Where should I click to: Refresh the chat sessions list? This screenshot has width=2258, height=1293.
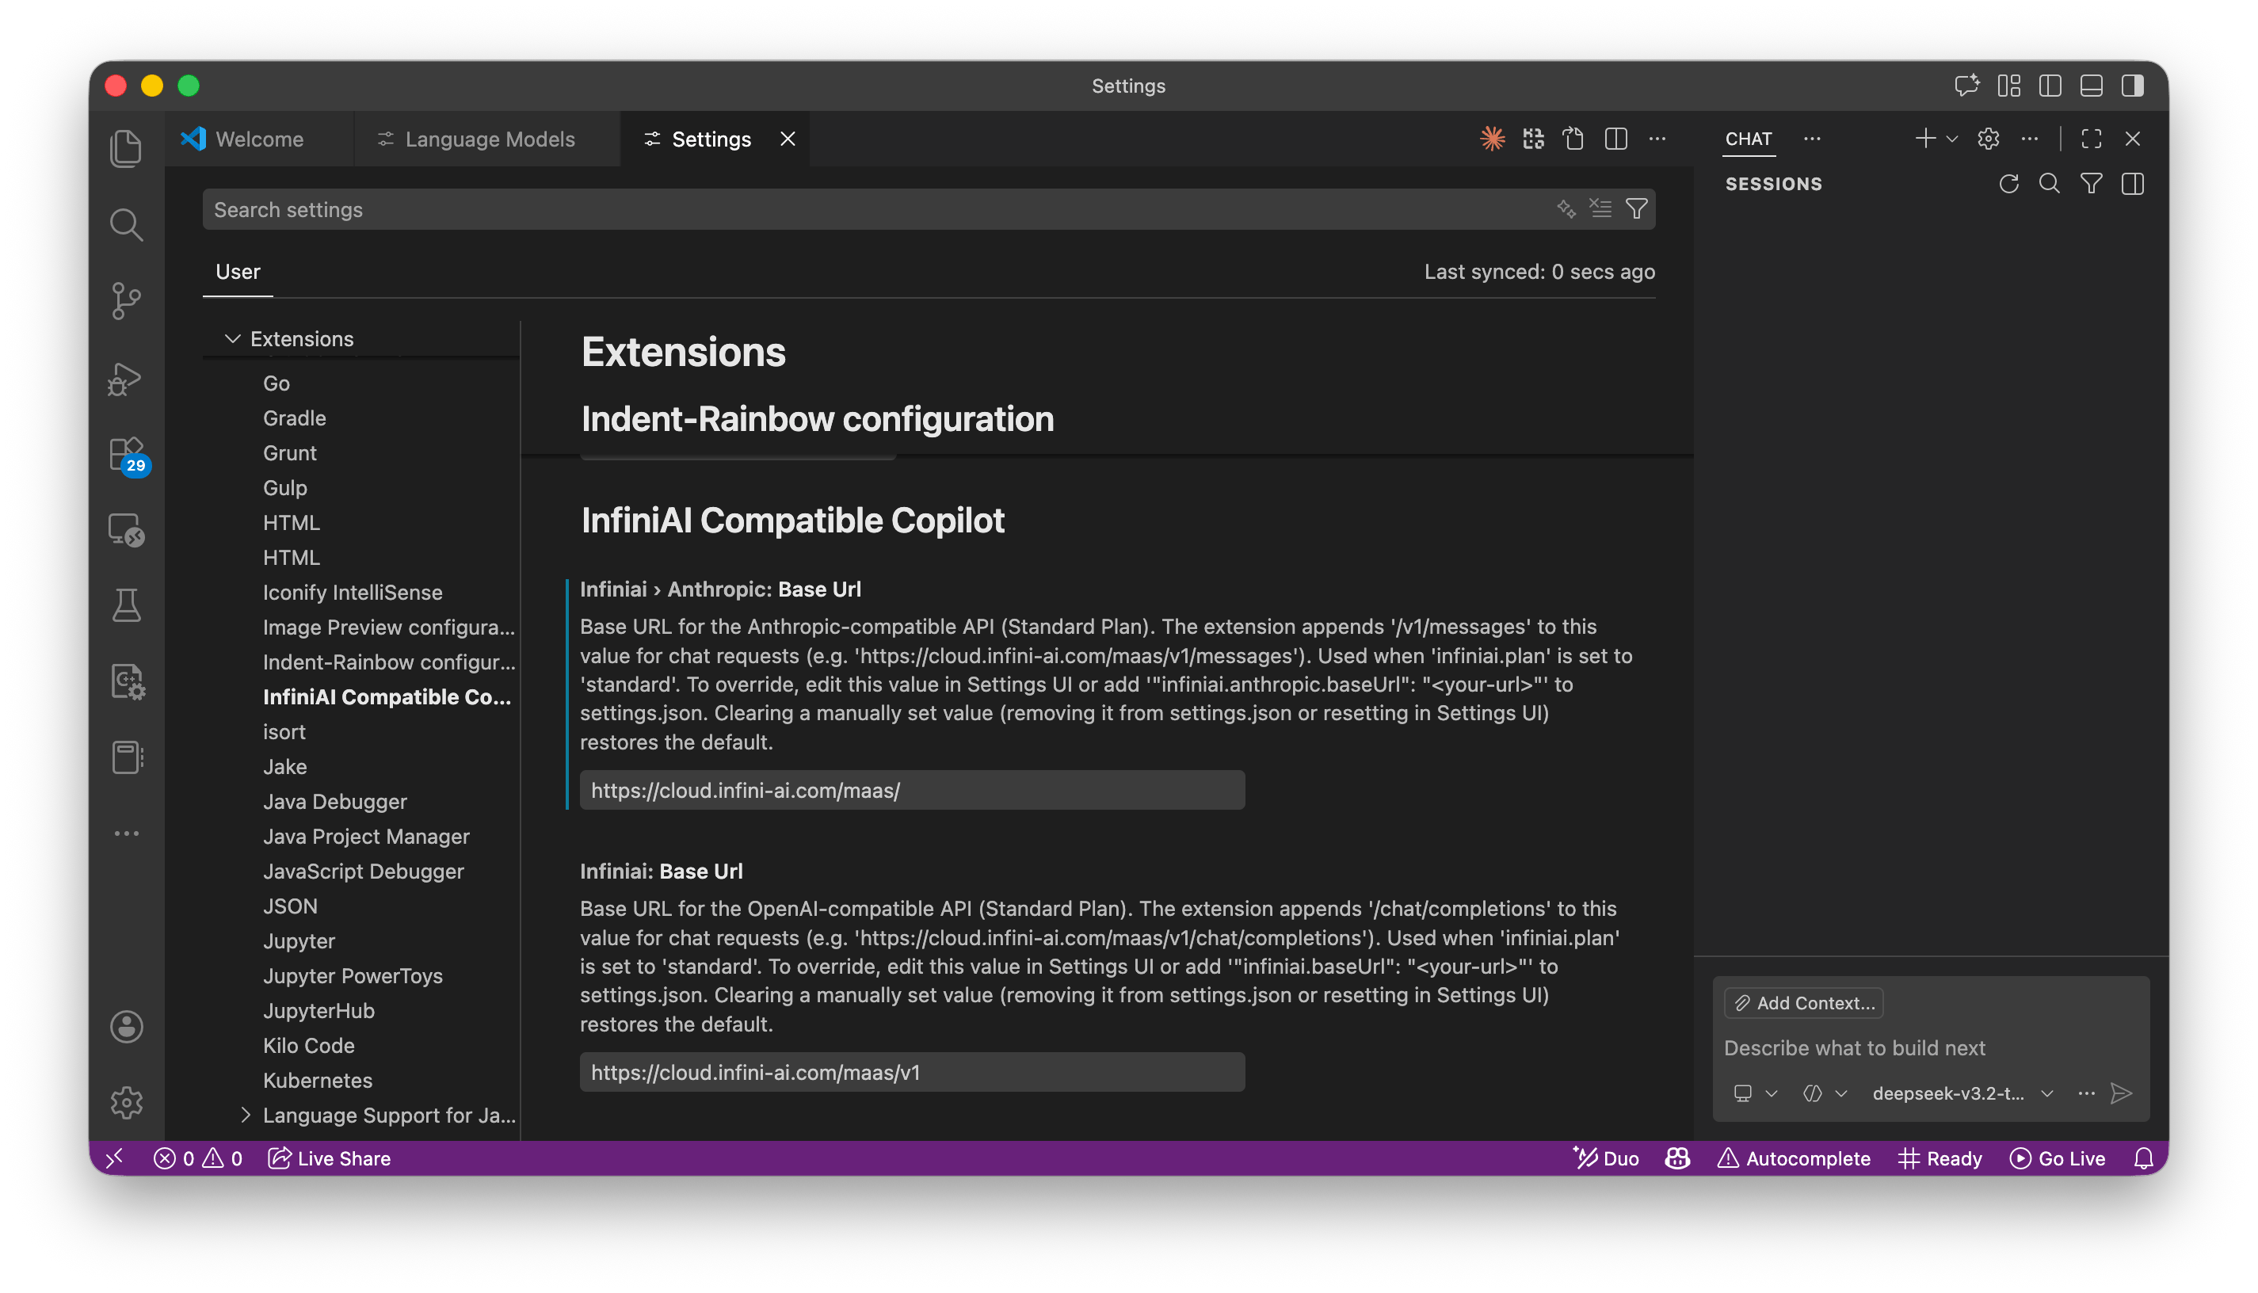click(x=2008, y=184)
